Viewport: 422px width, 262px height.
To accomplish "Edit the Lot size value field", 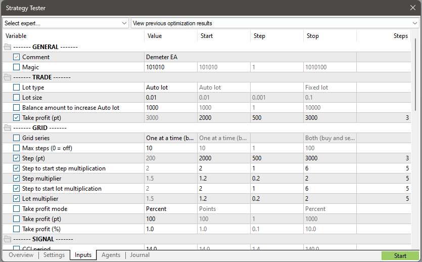I will click(171, 98).
